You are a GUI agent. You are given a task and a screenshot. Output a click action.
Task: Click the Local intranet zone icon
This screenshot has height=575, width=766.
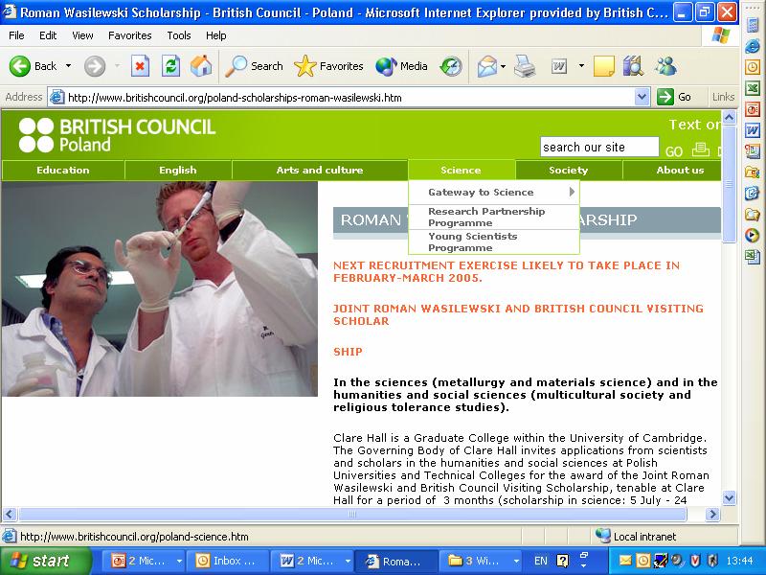coord(603,536)
